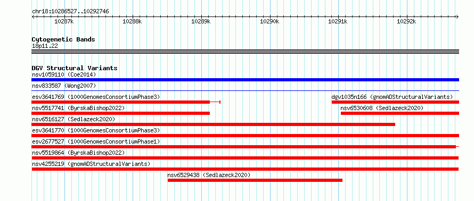The image size is (474, 201).
Task: Click the esv2677527 (1000GenomesConsortiumPhase1) label
Action: coord(96,141)
